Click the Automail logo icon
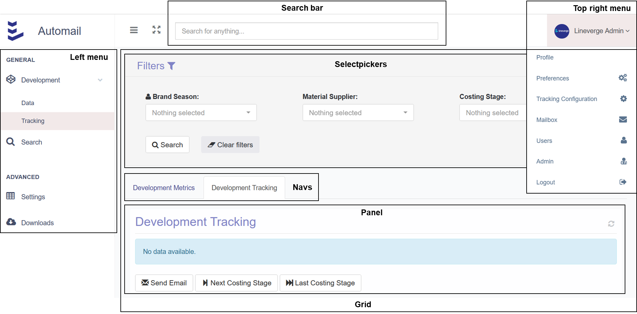Screen dimensions: 637x314 [x=16, y=31]
